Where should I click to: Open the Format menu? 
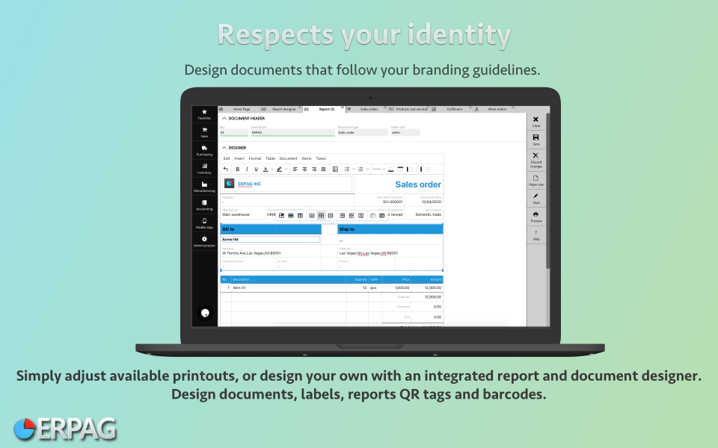pos(255,158)
